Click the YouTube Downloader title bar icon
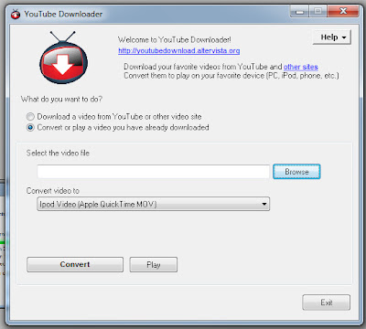The width and height of the screenshot is (366, 329). 16,14
